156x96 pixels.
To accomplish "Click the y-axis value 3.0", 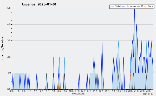I will click(9, 40).
